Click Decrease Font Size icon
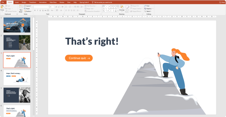The image size is (226, 117). point(59,7)
